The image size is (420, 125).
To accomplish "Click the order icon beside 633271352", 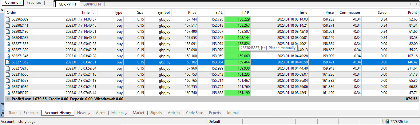I will (x=8, y=62).
